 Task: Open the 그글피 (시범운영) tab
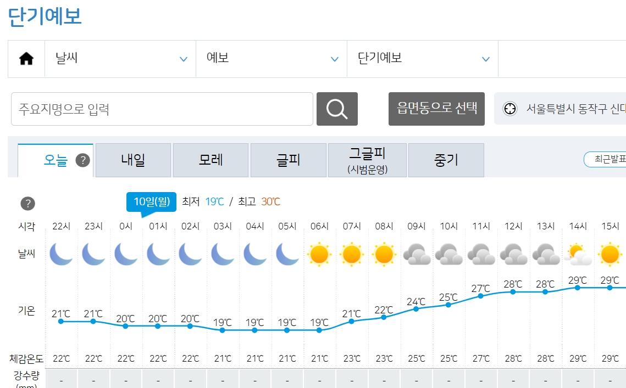coord(367,160)
